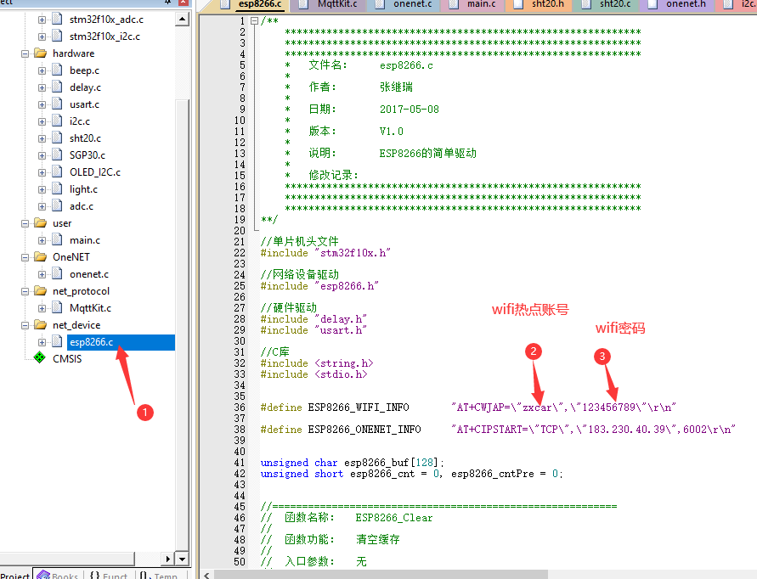Open esp8266.c in the project tree
This screenshot has width=757, height=579.
click(91, 342)
